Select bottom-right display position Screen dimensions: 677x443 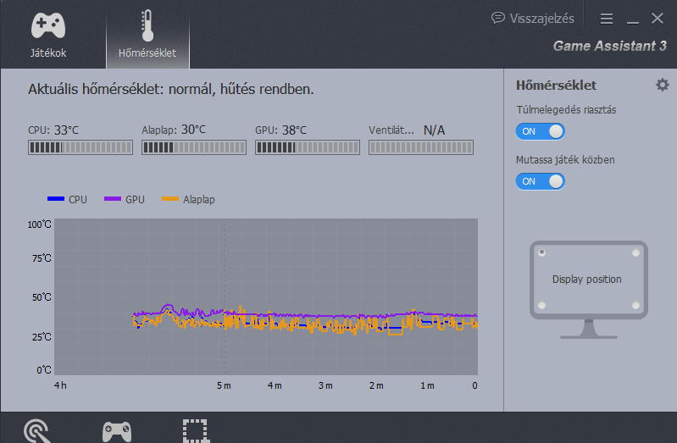(636, 305)
